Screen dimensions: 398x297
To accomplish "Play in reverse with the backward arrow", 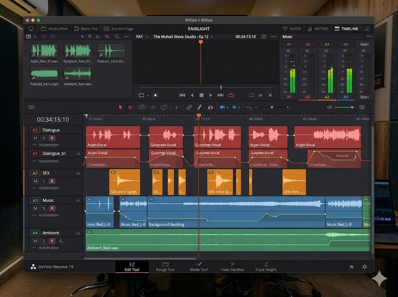I will pos(192,95).
